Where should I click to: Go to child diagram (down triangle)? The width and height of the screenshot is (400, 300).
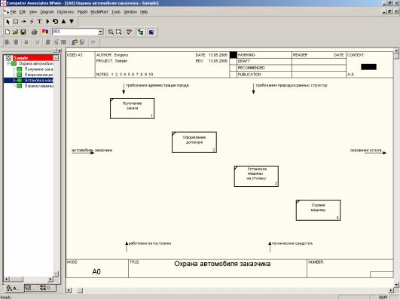72,22
